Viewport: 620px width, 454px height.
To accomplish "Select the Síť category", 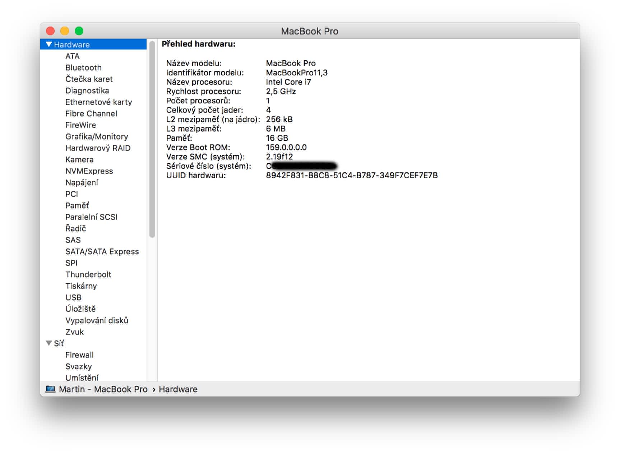I will [59, 343].
